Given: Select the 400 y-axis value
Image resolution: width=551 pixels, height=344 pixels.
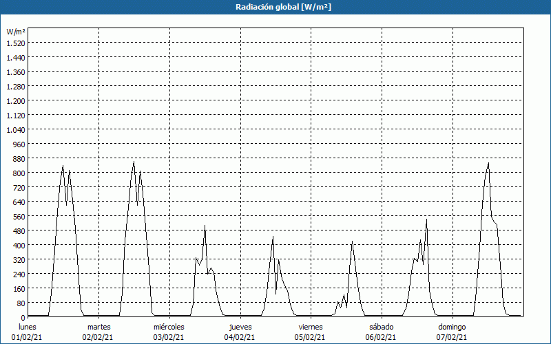Looking at the screenshot, I should click(19, 246).
